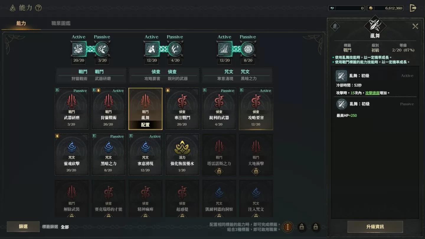Open the 靈魂砍擊 spell skill card
The image size is (425, 239).
tap(72, 155)
